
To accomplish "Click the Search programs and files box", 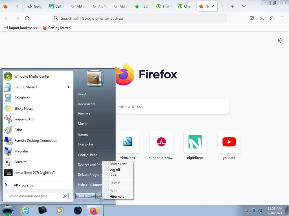I will pyautogui.click(x=37, y=196).
